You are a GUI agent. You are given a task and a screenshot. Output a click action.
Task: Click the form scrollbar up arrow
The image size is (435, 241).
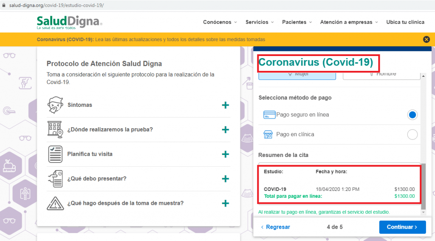click(x=424, y=76)
